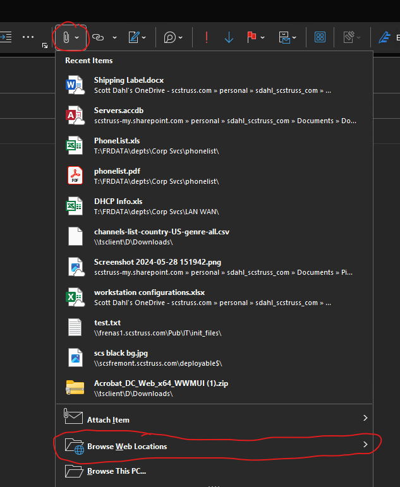Expand Browse Web Locations chevron
Viewport: 400px width, 487px height.
tap(365, 445)
